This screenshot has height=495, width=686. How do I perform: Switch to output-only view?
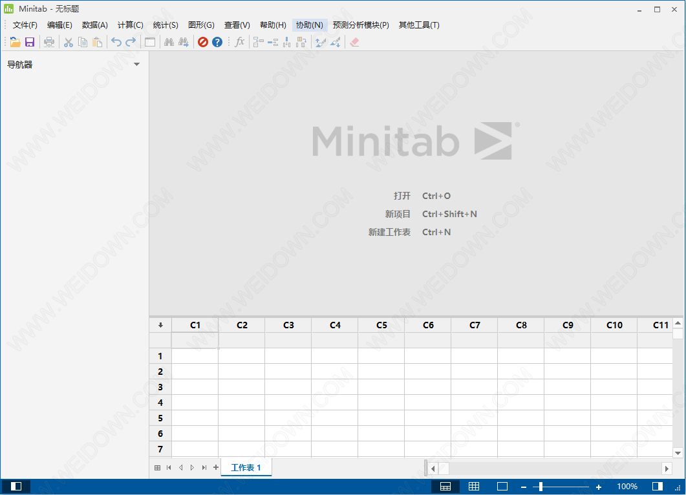click(x=502, y=486)
